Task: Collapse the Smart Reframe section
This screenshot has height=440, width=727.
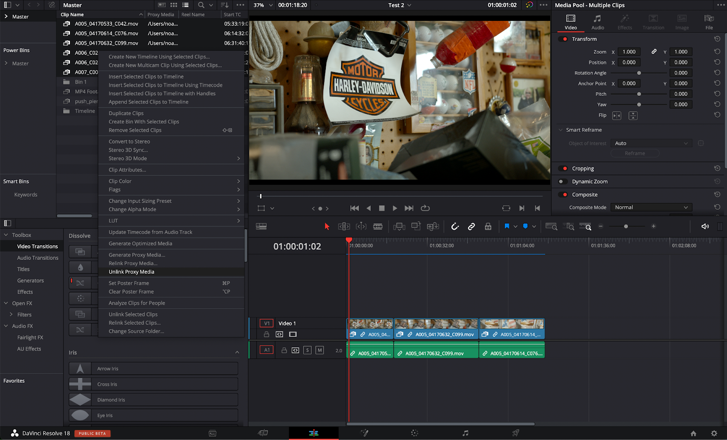Action: pos(561,130)
